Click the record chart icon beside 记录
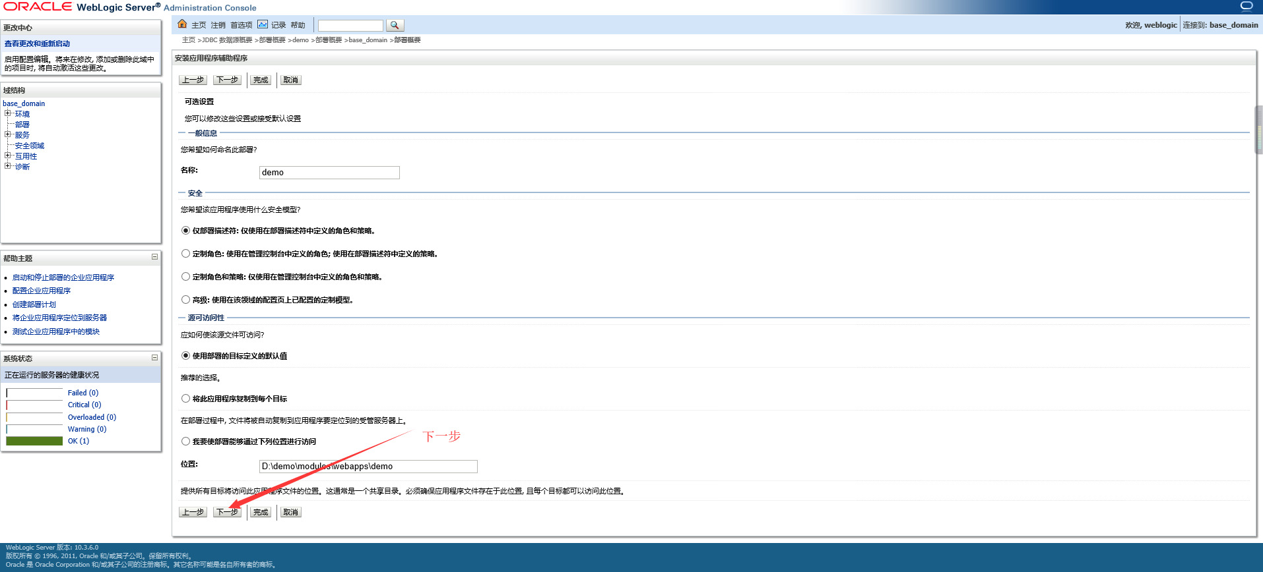This screenshot has width=1263, height=572. coord(263,24)
